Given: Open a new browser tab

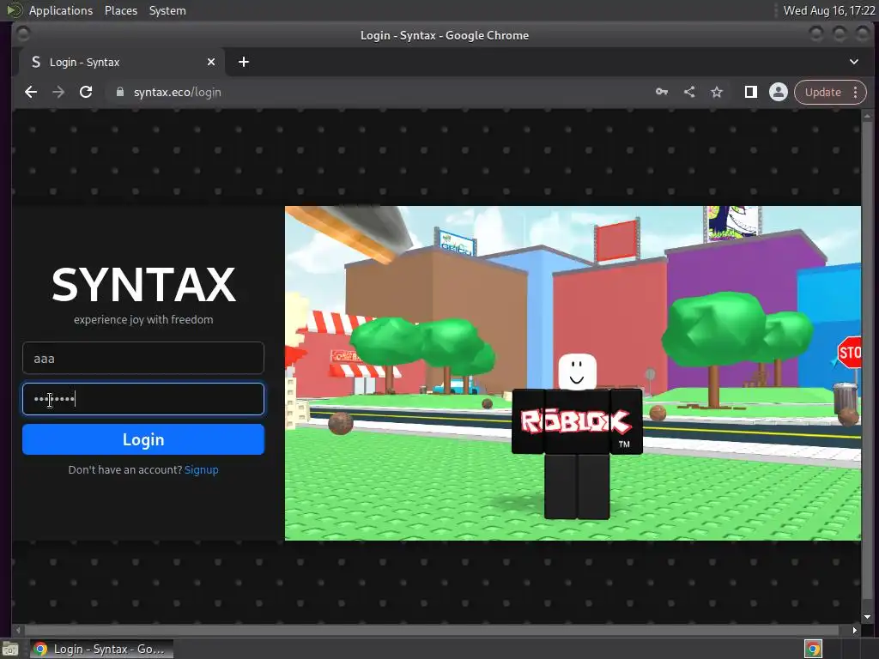Looking at the screenshot, I should [243, 62].
